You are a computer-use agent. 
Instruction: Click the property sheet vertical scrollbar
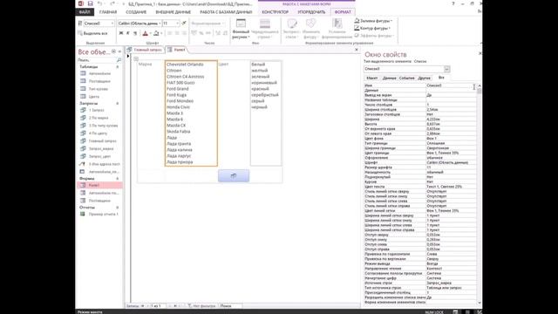pyautogui.click(x=480, y=194)
